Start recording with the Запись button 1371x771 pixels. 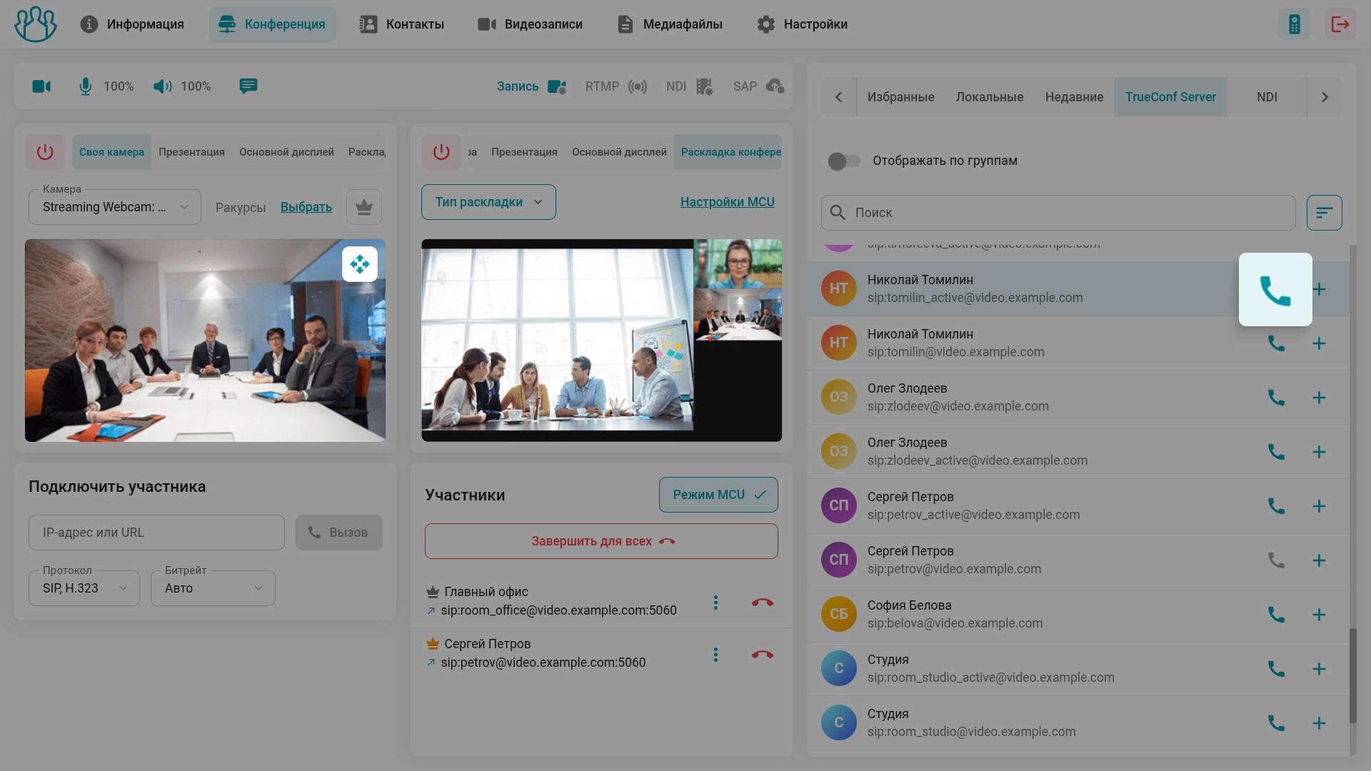click(531, 86)
